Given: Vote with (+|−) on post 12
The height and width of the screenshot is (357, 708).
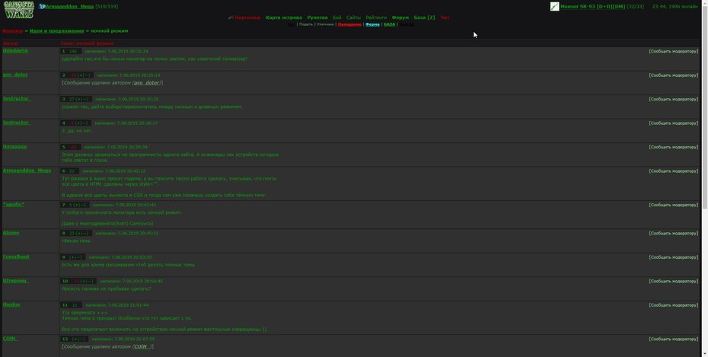Looking at the screenshot, I should pos(78,339).
